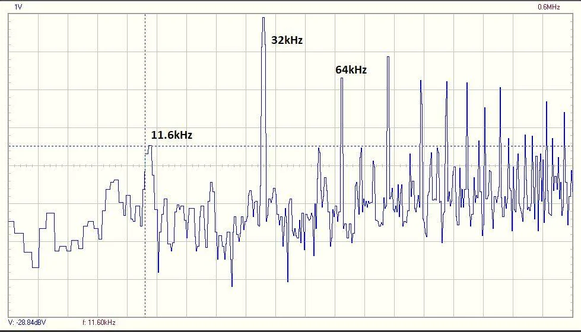The width and height of the screenshot is (581, 332).
Task: Click the 0.6MHz range label
Action: pos(549,7)
